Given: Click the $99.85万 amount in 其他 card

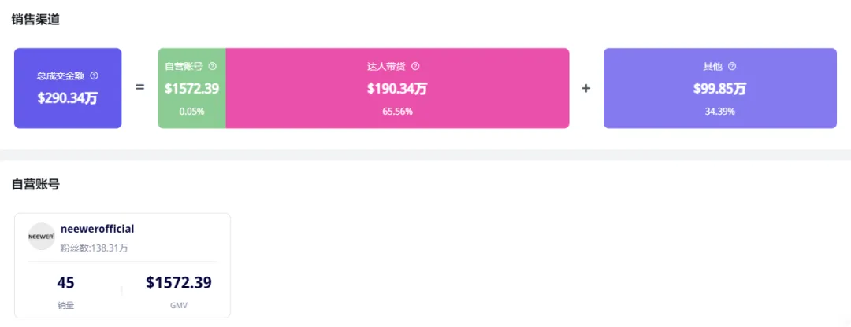Looking at the screenshot, I should click(719, 89).
